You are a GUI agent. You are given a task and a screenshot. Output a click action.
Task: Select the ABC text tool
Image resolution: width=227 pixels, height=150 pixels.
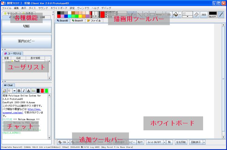point(169,15)
